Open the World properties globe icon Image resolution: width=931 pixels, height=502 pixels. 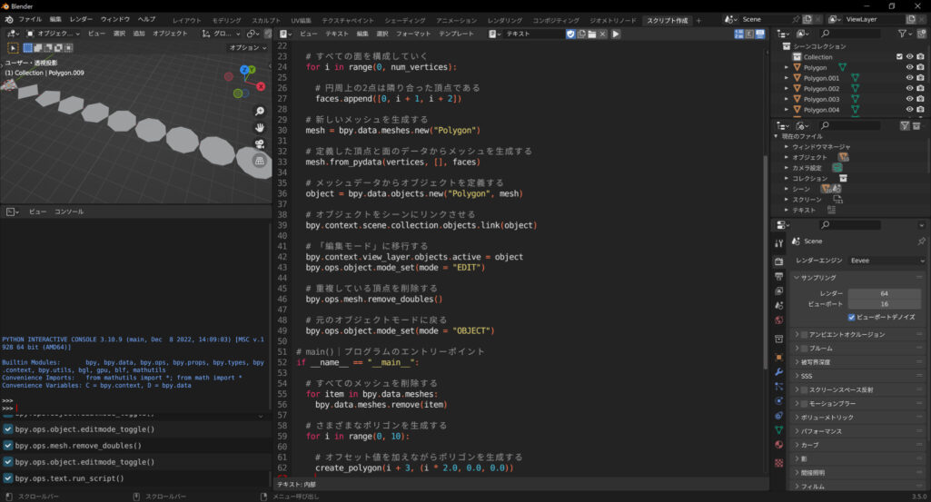779,320
